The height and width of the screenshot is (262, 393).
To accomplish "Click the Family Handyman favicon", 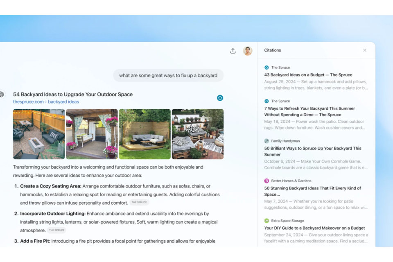I will (267, 141).
